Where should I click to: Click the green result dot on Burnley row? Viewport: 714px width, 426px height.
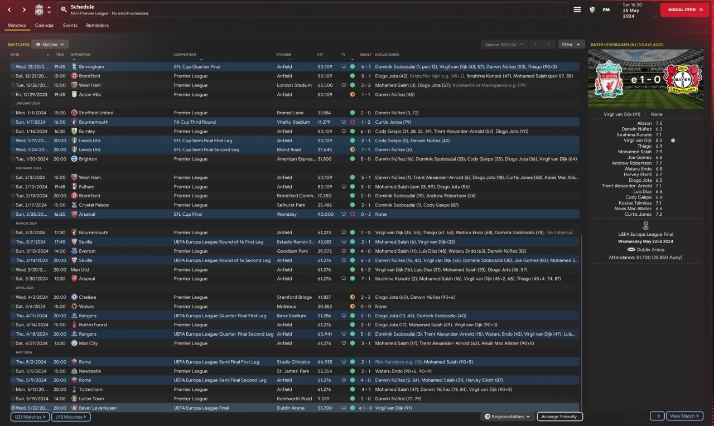pyautogui.click(x=353, y=131)
